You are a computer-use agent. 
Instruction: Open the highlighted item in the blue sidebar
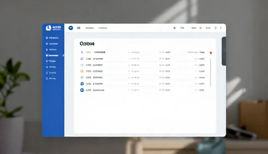[52, 55]
